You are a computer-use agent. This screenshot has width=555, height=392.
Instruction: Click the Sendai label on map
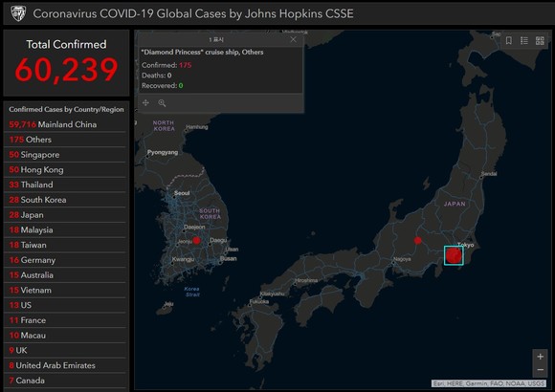(x=489, y=174)
